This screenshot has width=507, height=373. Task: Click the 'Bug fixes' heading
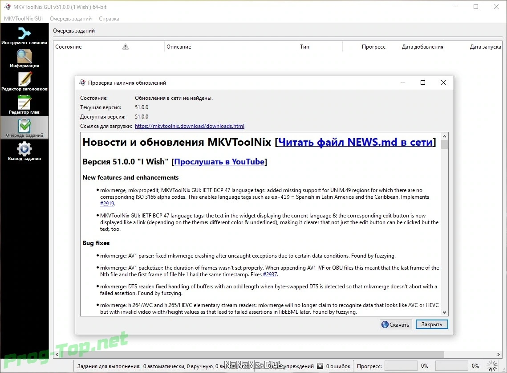pos(96,243)
